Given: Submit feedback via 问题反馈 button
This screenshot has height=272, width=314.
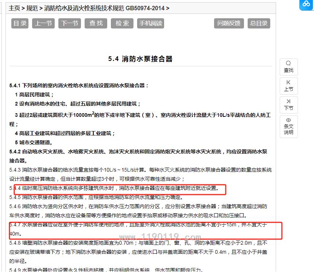Looking at the screenshot, I should click(229, 23).
